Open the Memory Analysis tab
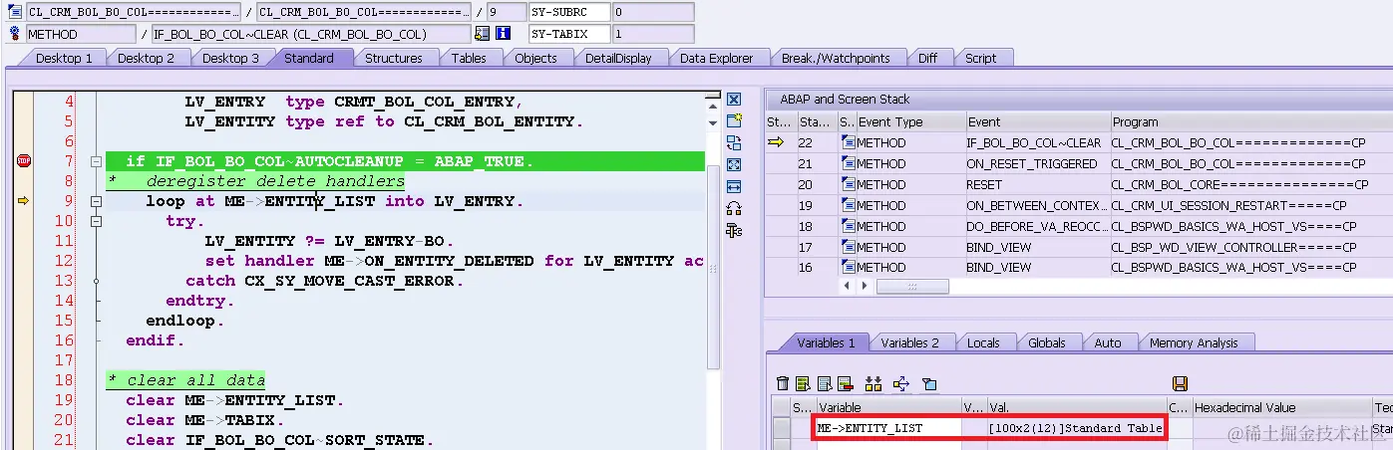Viewport: 1393px width, 450px height. [1194, 342]
